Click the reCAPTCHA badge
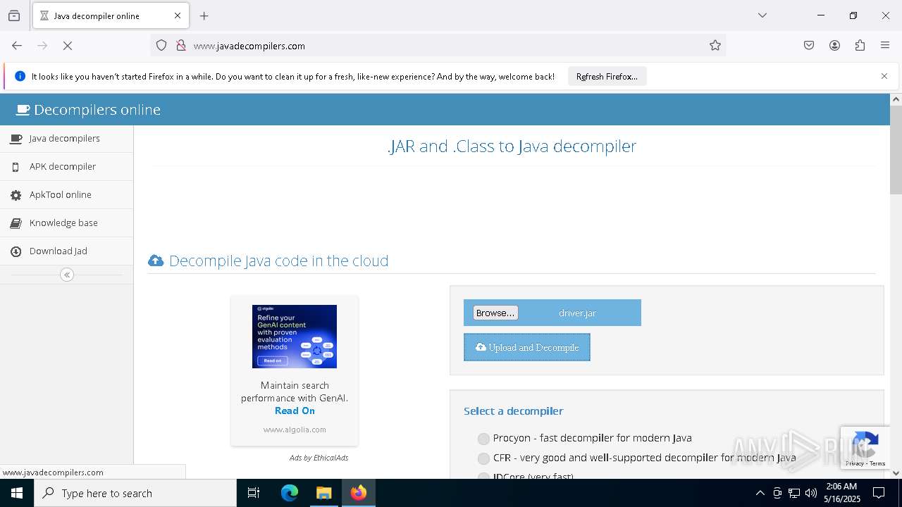Image resolution: width=902 pixels, height=507 pixels. pos(865,448)
